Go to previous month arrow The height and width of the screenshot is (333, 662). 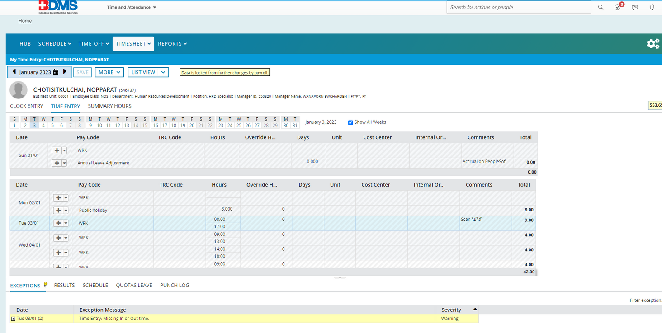coord(14,72)
